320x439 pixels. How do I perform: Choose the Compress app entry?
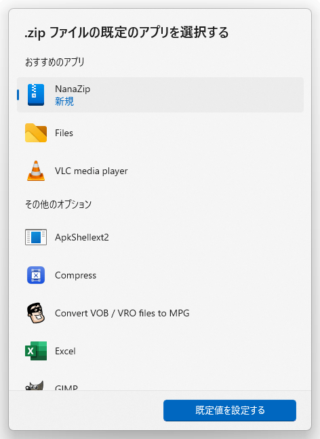pos(160,275)
